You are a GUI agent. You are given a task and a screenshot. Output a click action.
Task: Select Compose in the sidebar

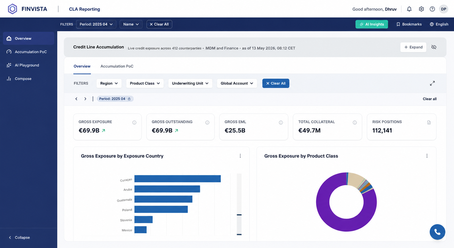(29, 79)
